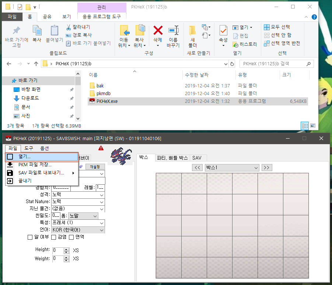Click the blue help question mark icon

(x=314, y=17)
